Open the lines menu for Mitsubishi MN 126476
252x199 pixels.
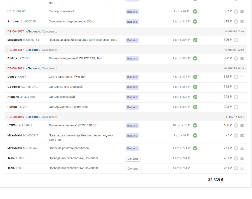click(242, 148)
